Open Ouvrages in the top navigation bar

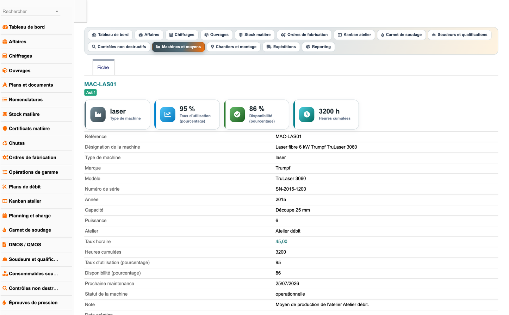tap(217, 35)
